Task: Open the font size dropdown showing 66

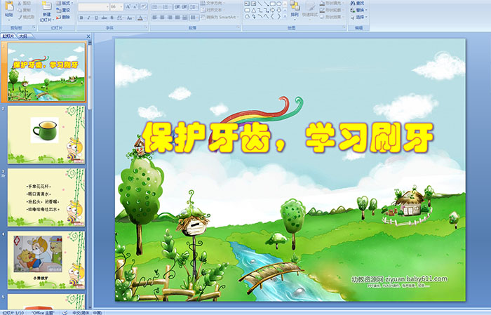Action: [x=116, y=7]
